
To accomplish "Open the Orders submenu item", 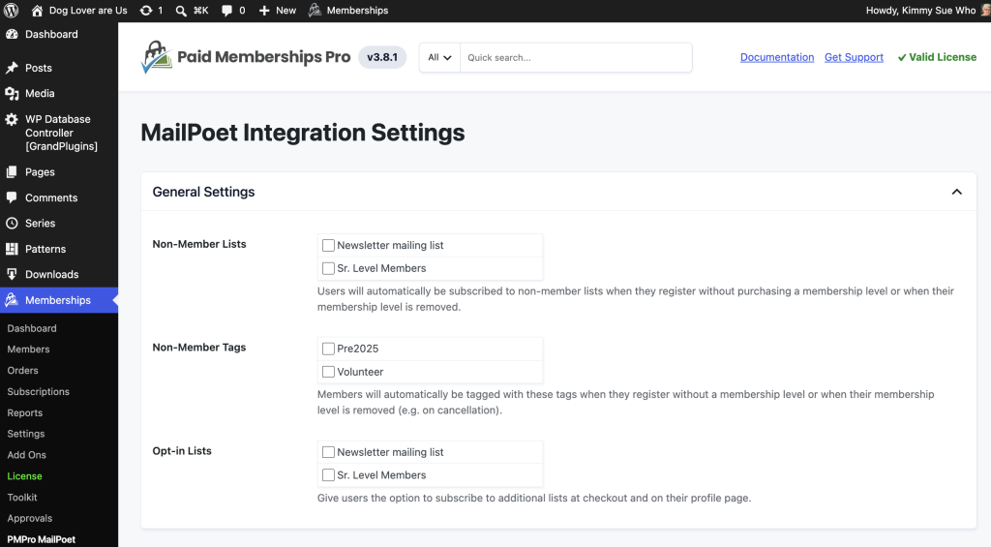I will point(23,371).
